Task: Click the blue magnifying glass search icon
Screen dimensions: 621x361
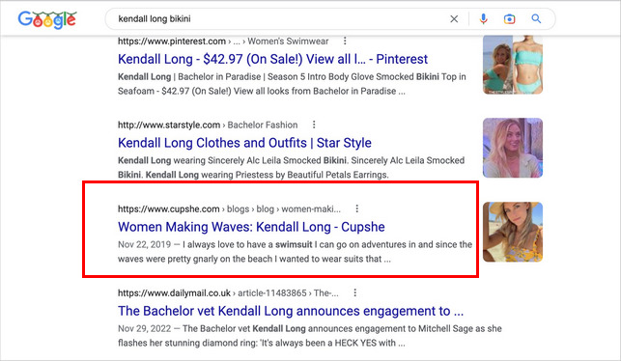Action: pos(536,18)
